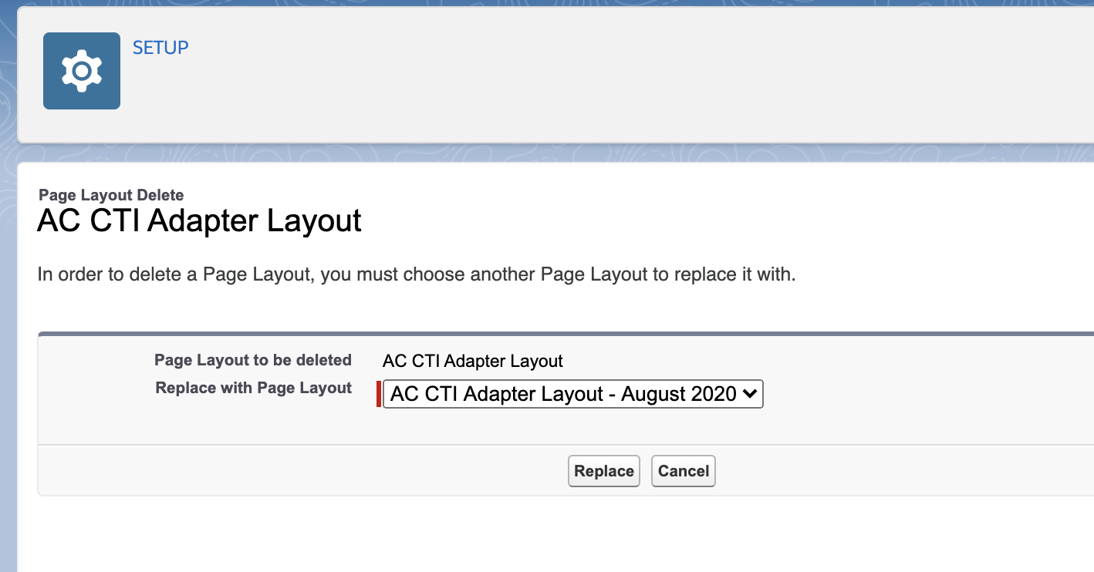The image size is (1094, 572).
Task: Cancel the page layout deletion
Action: tap(684, 471)
